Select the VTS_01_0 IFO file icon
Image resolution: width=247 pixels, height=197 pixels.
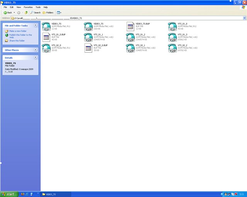(x=173, y=27)
